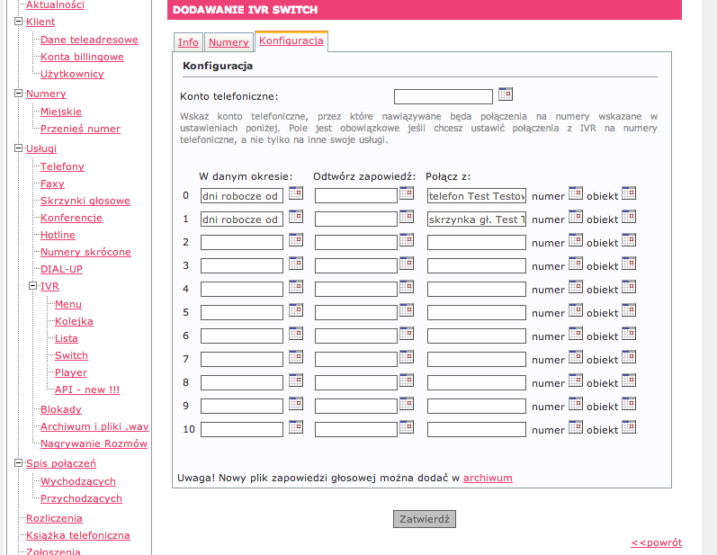Focus the row 2 announcement input field

click(356, 242)
